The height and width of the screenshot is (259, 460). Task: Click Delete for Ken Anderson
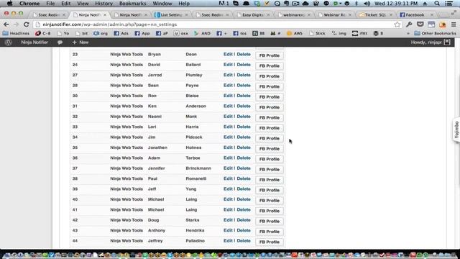244,106
